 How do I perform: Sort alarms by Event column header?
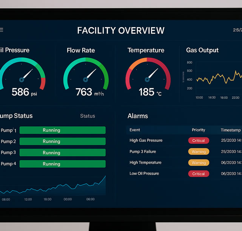click(x=135, y=130)
